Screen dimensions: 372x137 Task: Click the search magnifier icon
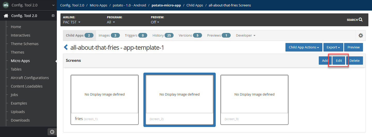(361, 20)
